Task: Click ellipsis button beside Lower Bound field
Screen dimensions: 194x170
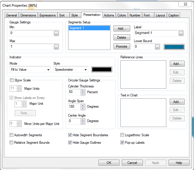Action: (x=157, y=47)
